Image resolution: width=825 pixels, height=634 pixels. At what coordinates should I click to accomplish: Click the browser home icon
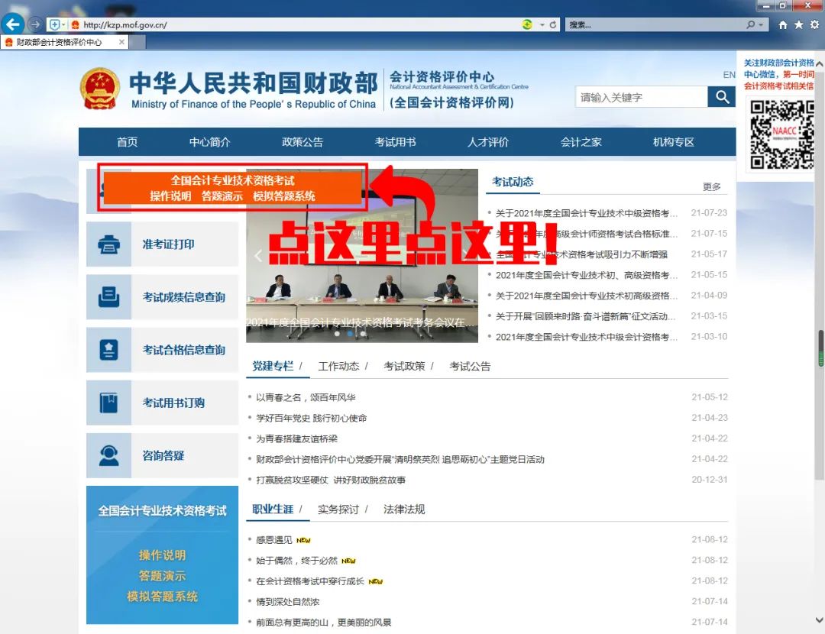[x=783, y=24]
